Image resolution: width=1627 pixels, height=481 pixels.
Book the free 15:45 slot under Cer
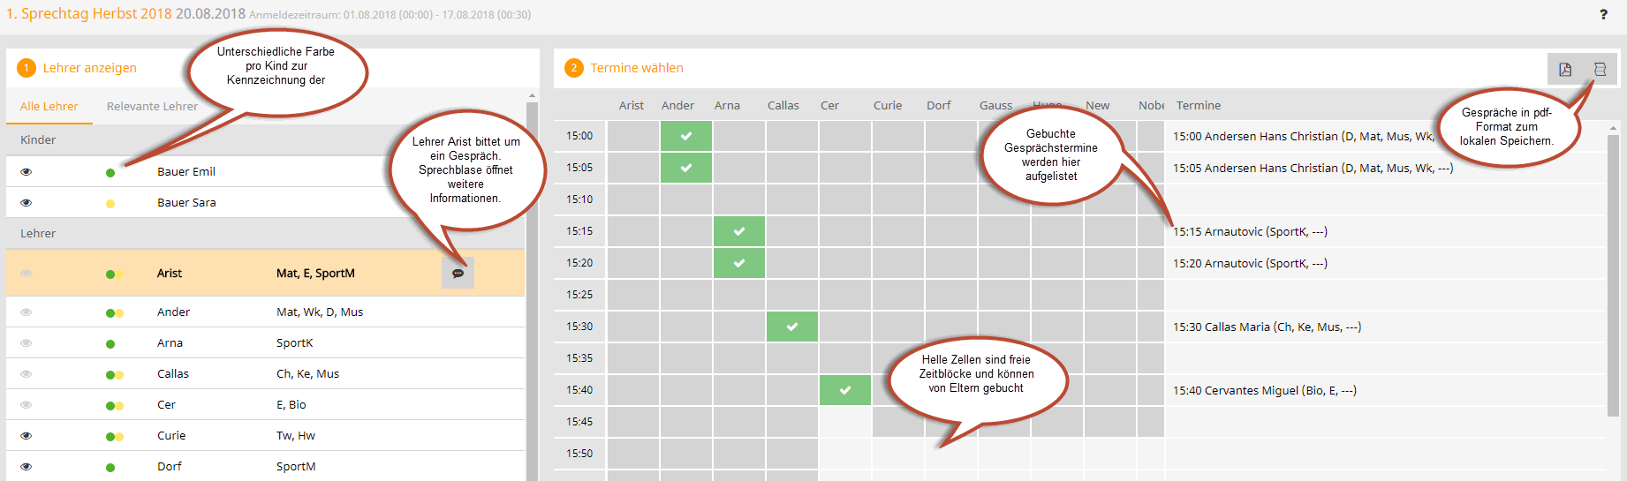click(x=845, y=422)
